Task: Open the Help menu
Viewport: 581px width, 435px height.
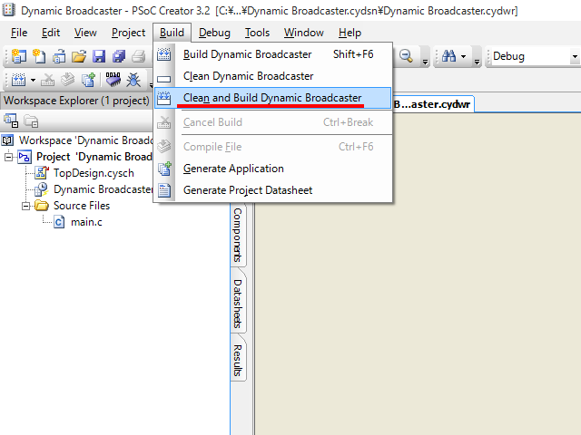Action: (350, 33)
